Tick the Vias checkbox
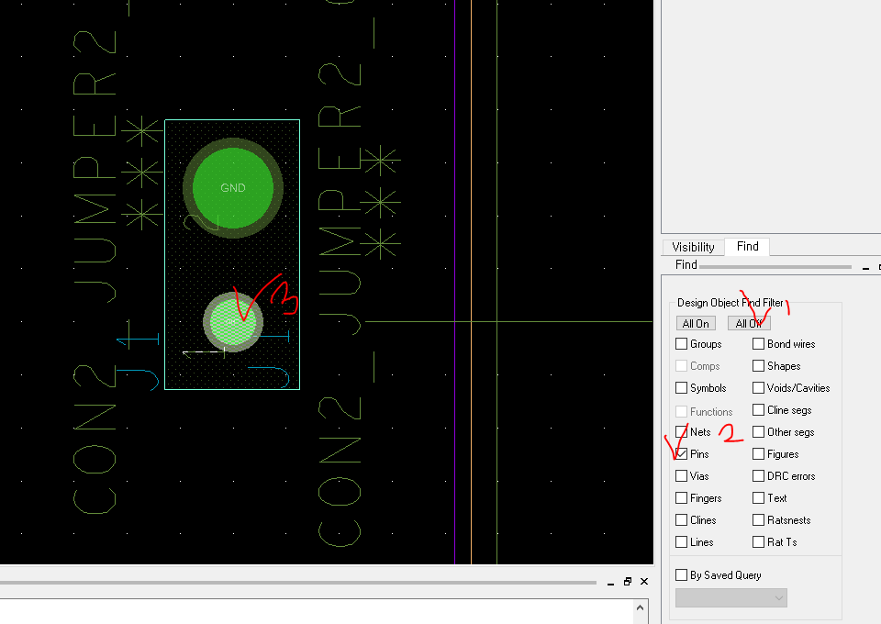Viewport: 881px width, 624px height. tap(682, 476)
